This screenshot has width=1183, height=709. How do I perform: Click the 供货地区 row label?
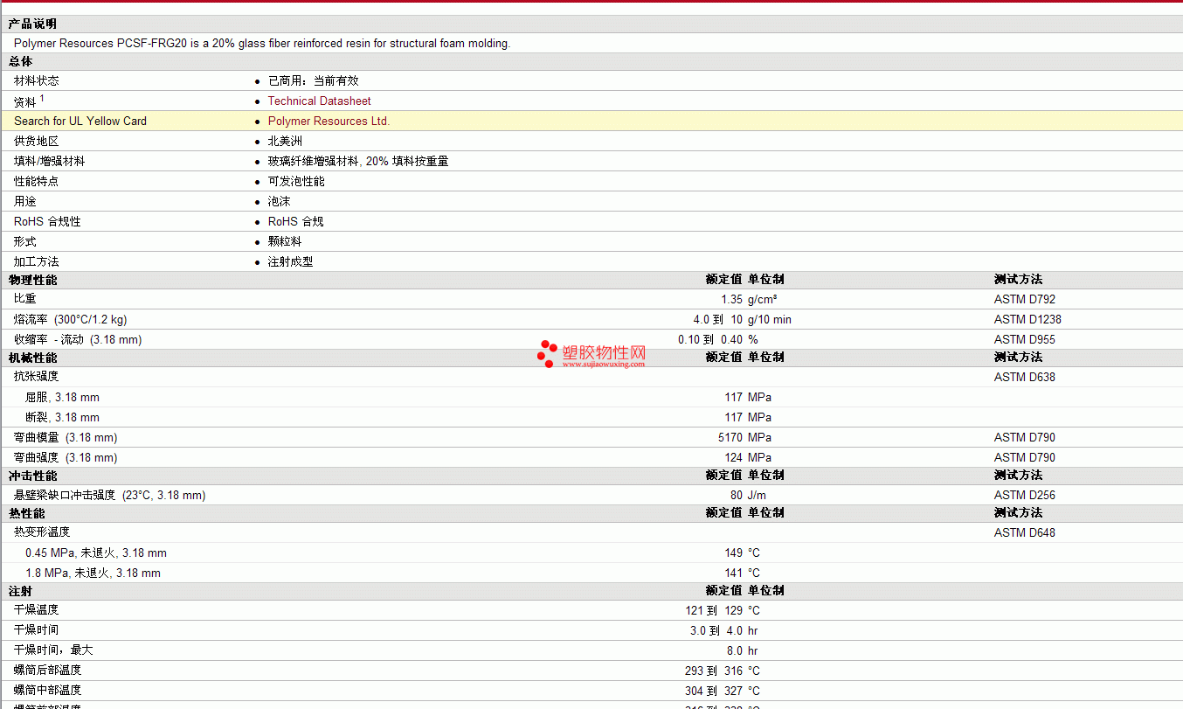(37, 141)
